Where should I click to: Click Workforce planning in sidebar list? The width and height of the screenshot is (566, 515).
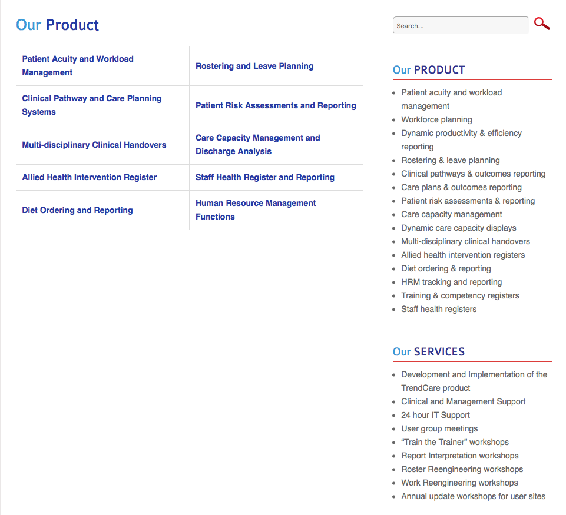pyautogui.click(x=436, y=119)
